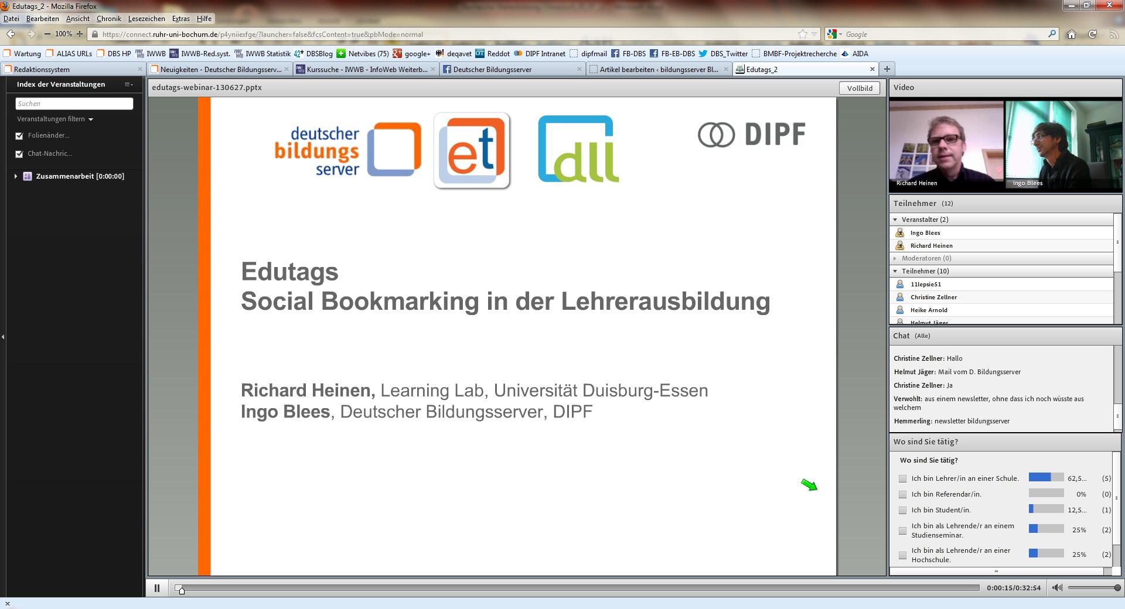
Task: Click the Google search field
Action: [943, 35]
